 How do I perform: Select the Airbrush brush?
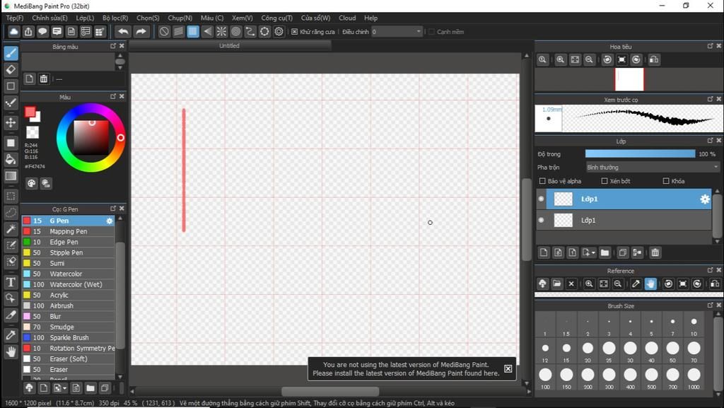tap(69, 305)
